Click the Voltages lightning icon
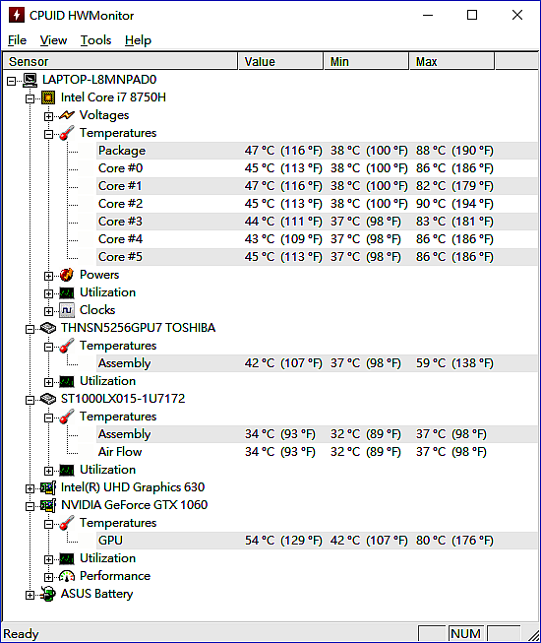541x643 pixels. [67, 115]
